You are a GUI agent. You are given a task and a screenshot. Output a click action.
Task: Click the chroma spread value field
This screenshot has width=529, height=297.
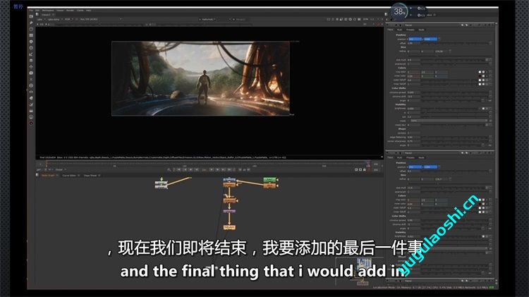click(413, 92)
